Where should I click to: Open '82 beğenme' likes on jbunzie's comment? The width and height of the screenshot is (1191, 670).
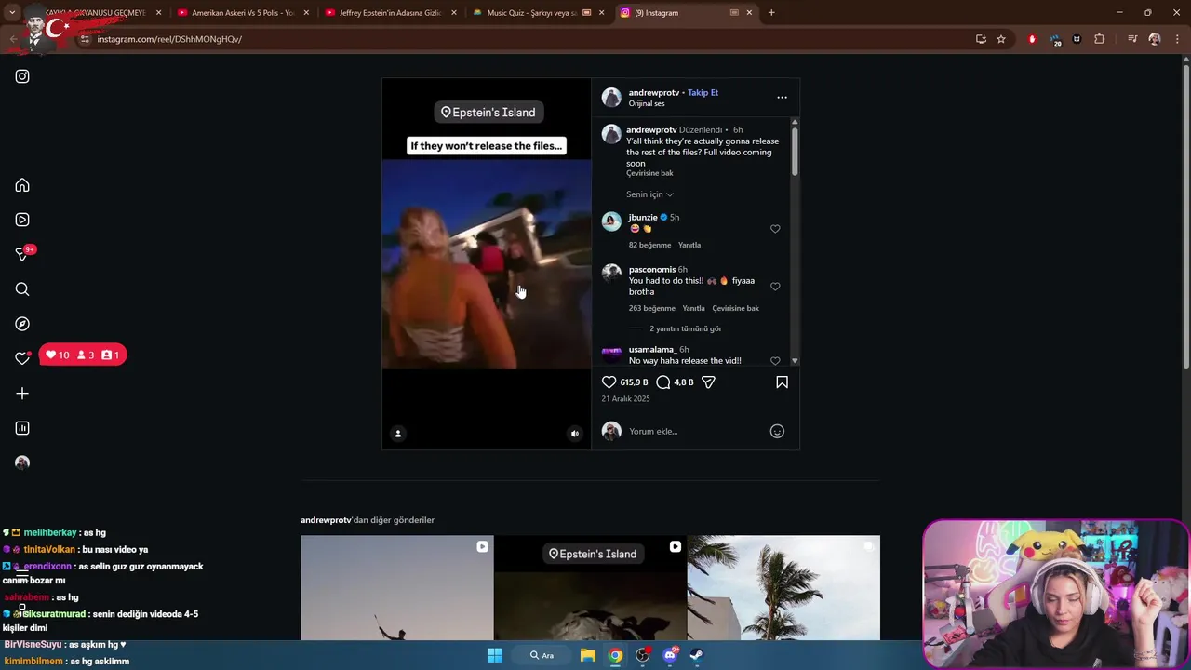649,245
